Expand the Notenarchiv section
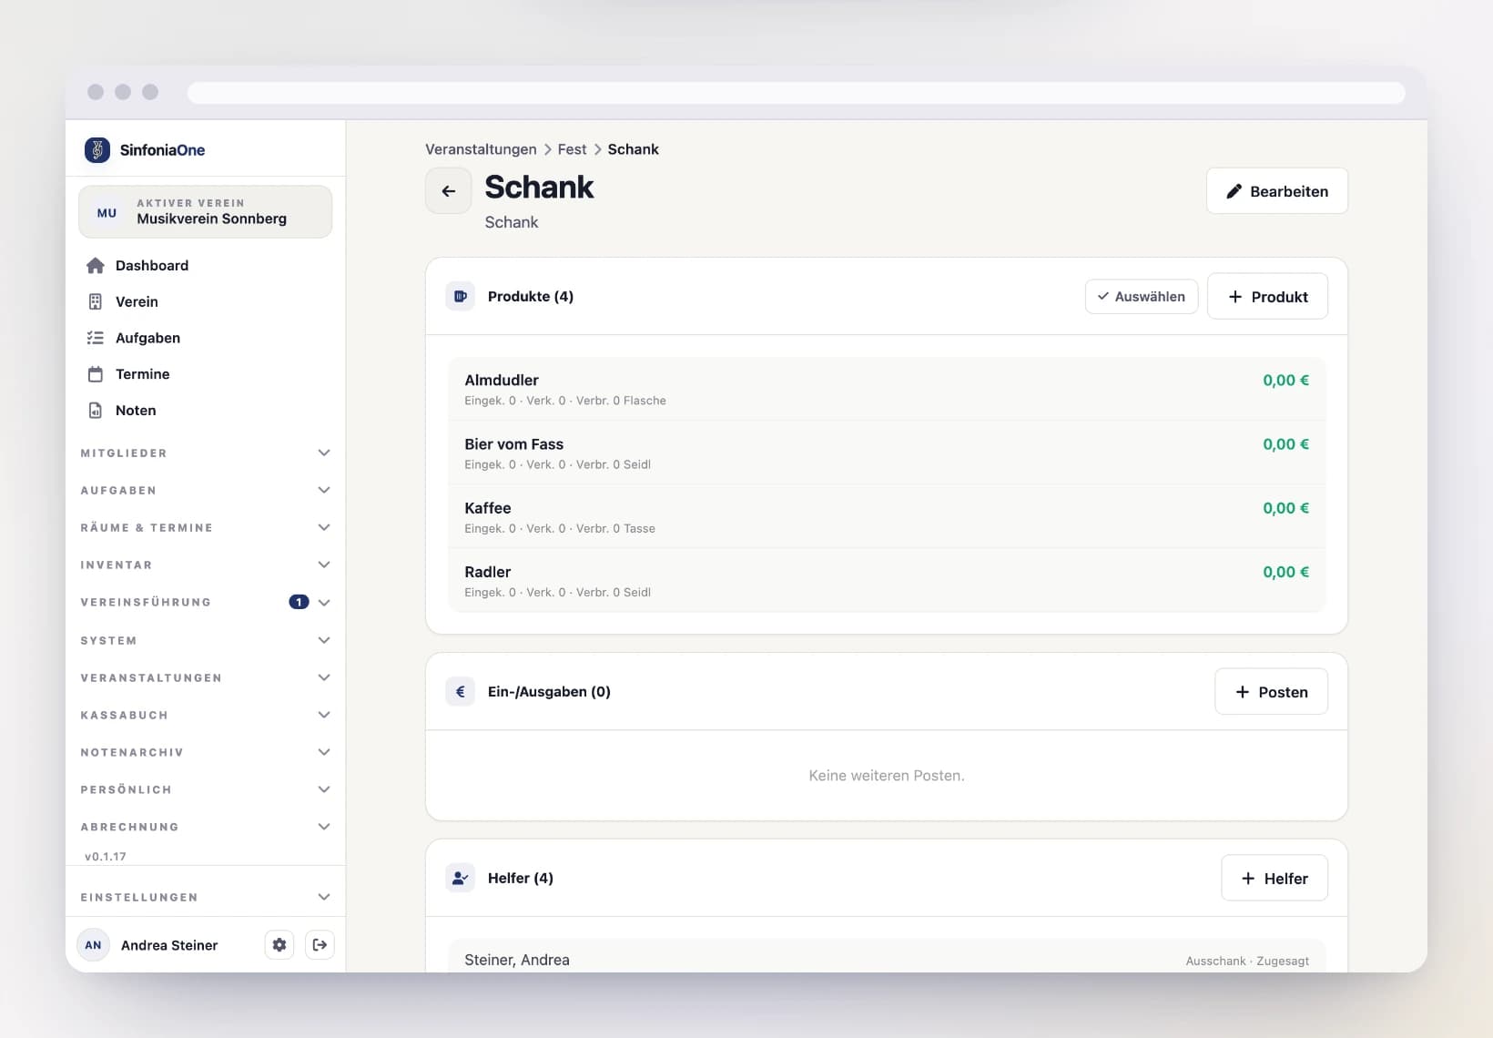1493x1038 pixels. 205,752
